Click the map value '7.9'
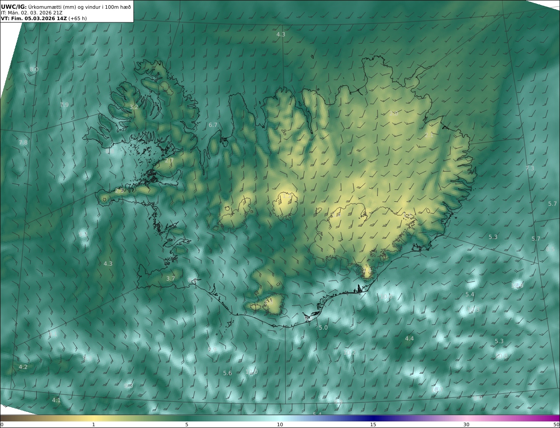Image resolution: width=560 pixels, height=428 pixels. pos(64,105)
